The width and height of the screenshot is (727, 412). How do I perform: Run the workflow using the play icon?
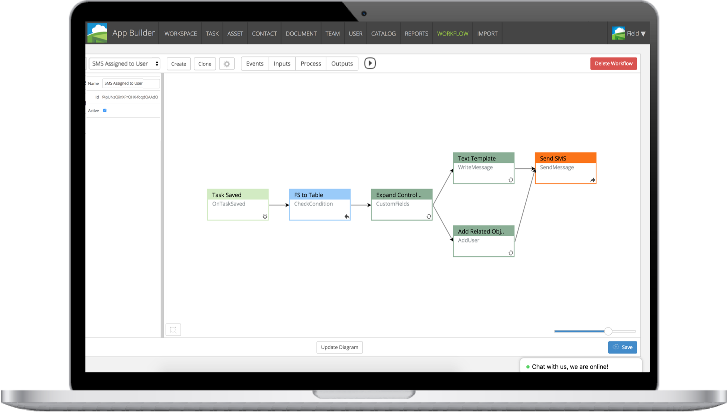370,63
